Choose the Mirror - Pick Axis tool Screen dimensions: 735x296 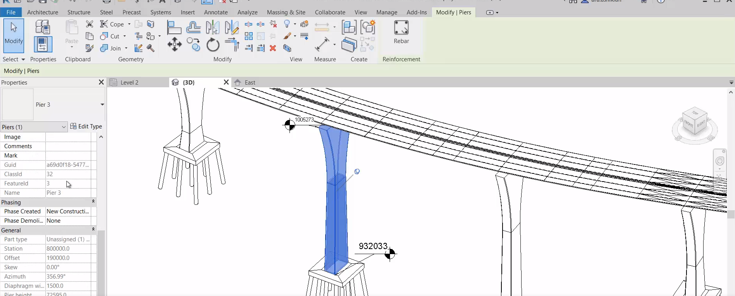point(212,28)
